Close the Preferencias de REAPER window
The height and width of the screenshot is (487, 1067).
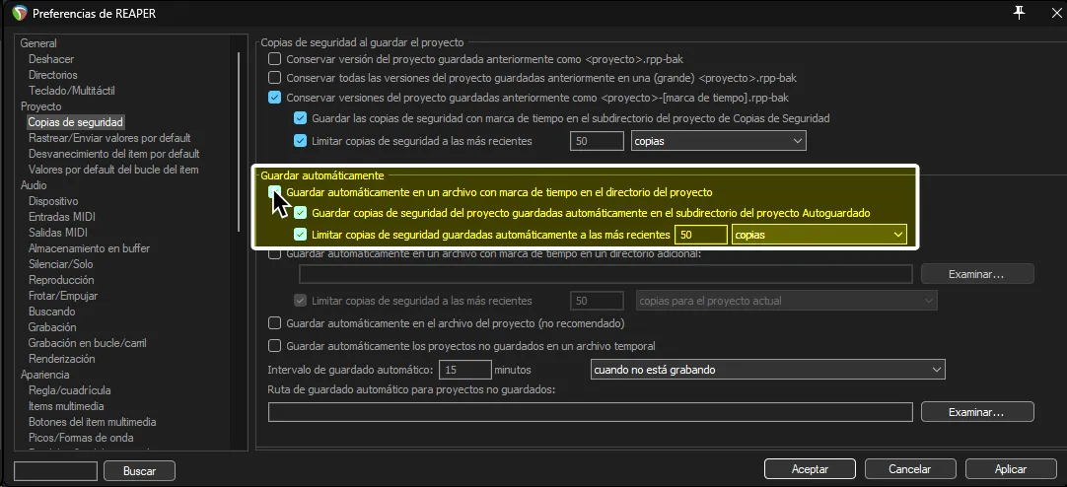pos(1055,12)
